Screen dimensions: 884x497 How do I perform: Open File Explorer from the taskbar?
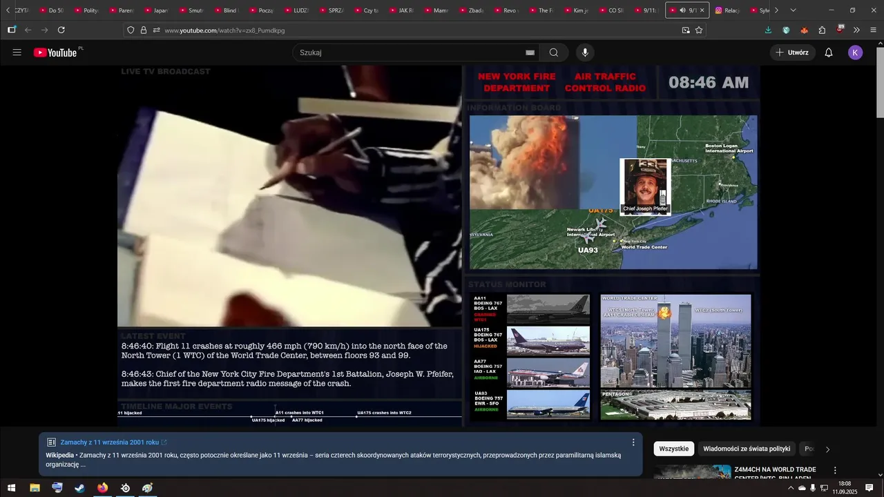coord(35,488)
